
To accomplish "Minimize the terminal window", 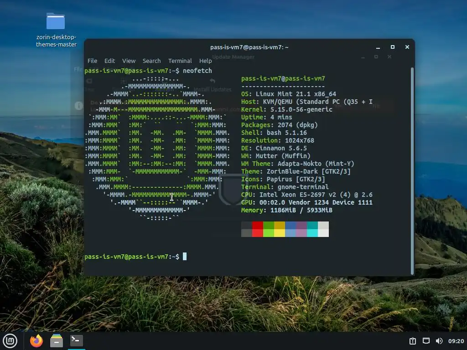I will [378, 47].
